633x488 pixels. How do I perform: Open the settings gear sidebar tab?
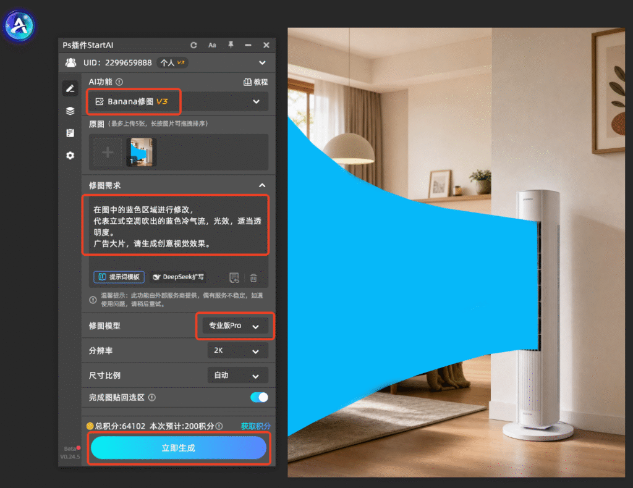tap(70, 155)
